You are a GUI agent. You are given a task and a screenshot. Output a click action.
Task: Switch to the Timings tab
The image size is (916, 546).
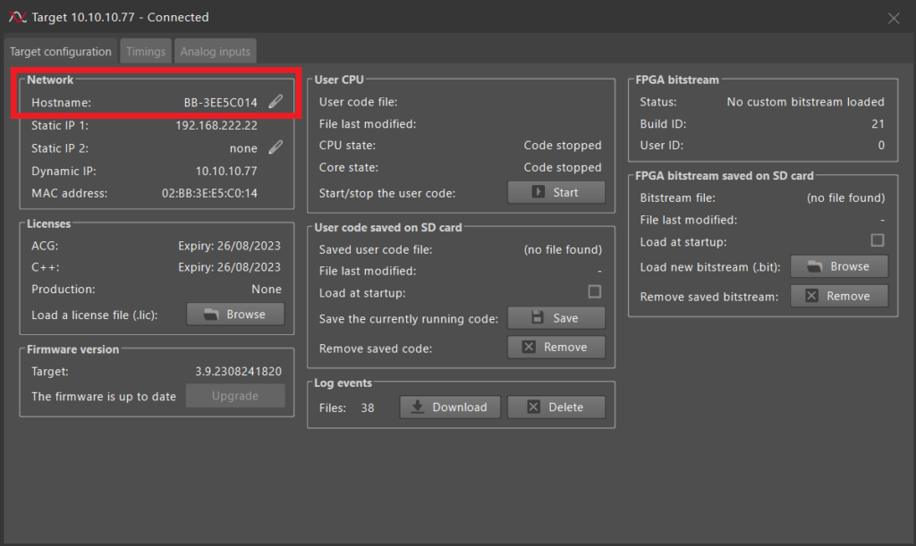click(x=146, y=51)
